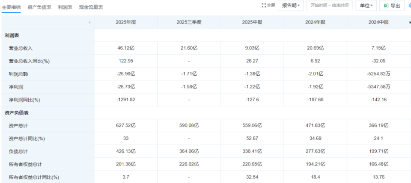Image resolution: width=411 pixels, height=183 pixels.
Task: Click the 52.67 asset growth cell
Action: [252, 139]
